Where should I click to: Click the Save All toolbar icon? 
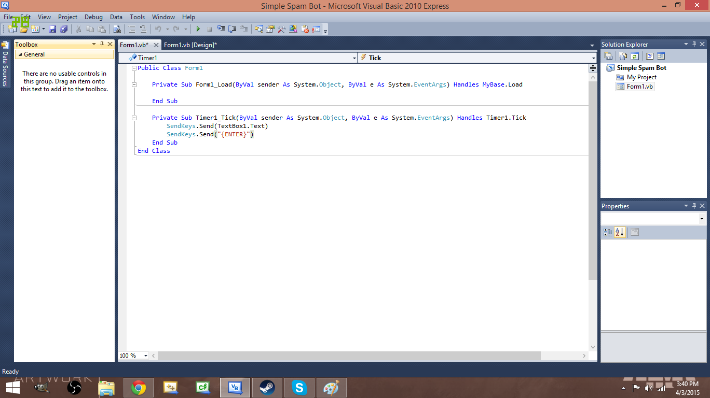64,29
